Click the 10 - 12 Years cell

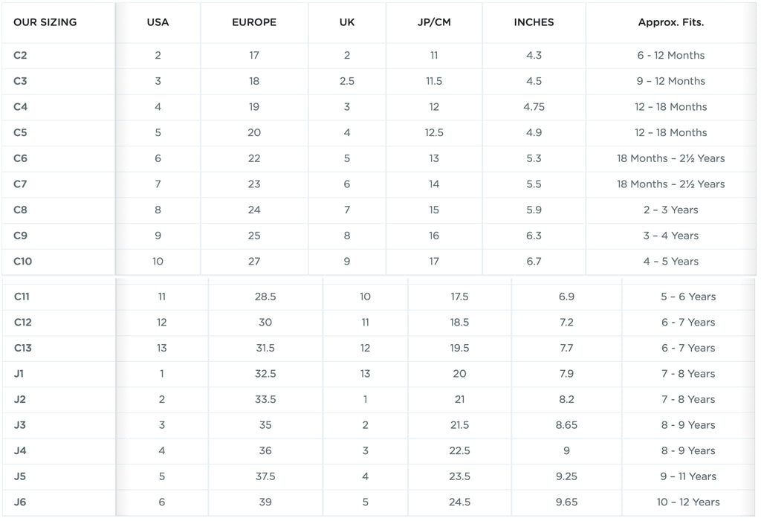point(688,502)
